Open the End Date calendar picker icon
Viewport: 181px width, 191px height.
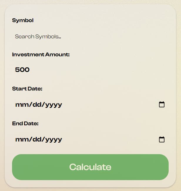tap(162, 139)
